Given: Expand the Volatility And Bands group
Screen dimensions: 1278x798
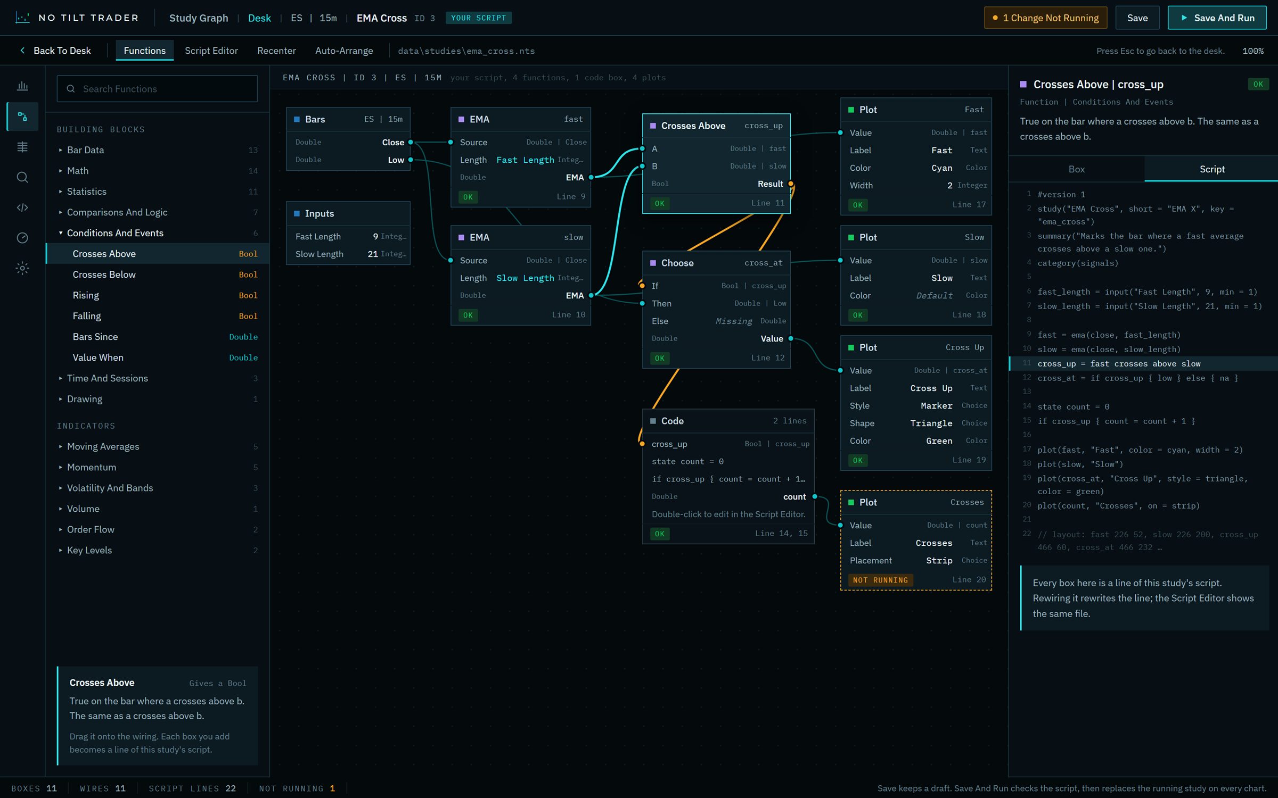Looking at the screenshot, I should click(157, 488).
